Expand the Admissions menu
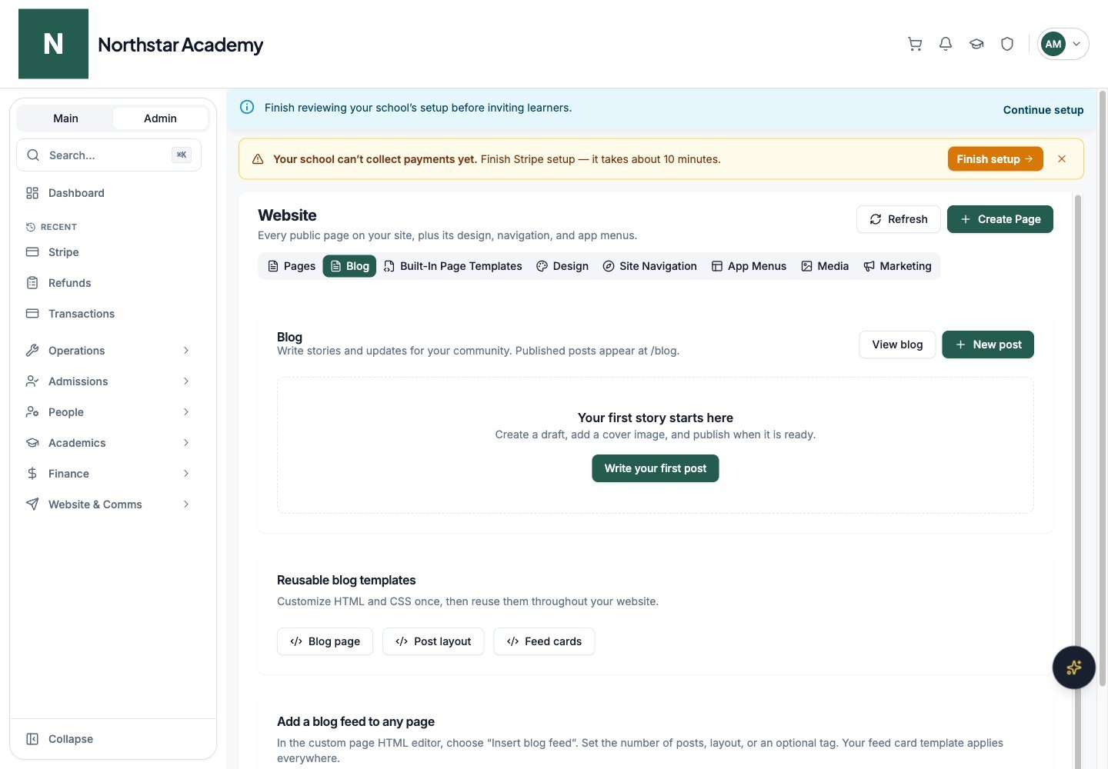 [108, 381]
